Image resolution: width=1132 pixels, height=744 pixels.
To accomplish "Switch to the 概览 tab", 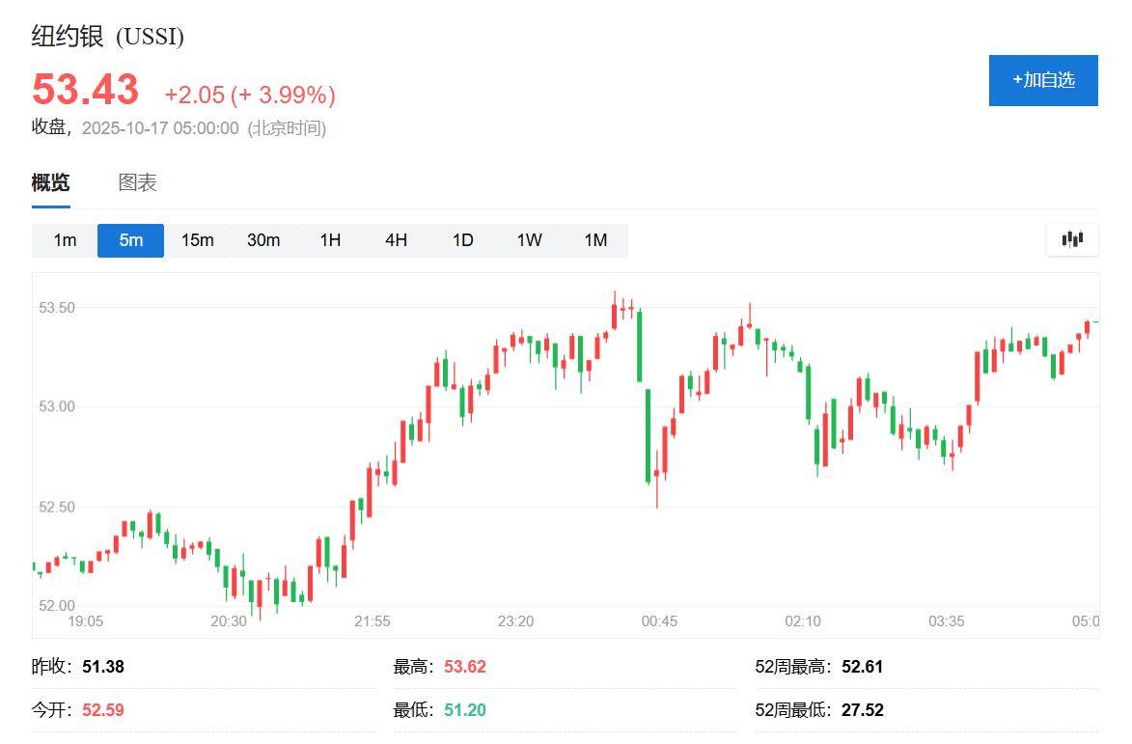I will point(50,182).
